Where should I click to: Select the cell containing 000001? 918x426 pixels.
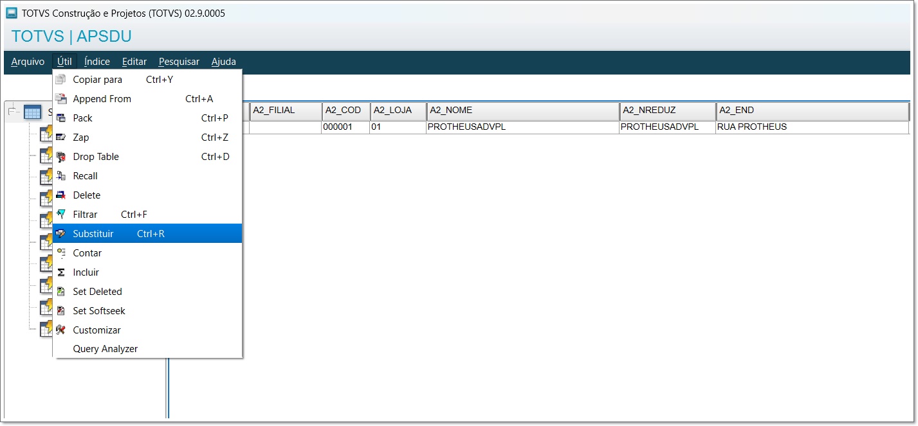point(346,127)
